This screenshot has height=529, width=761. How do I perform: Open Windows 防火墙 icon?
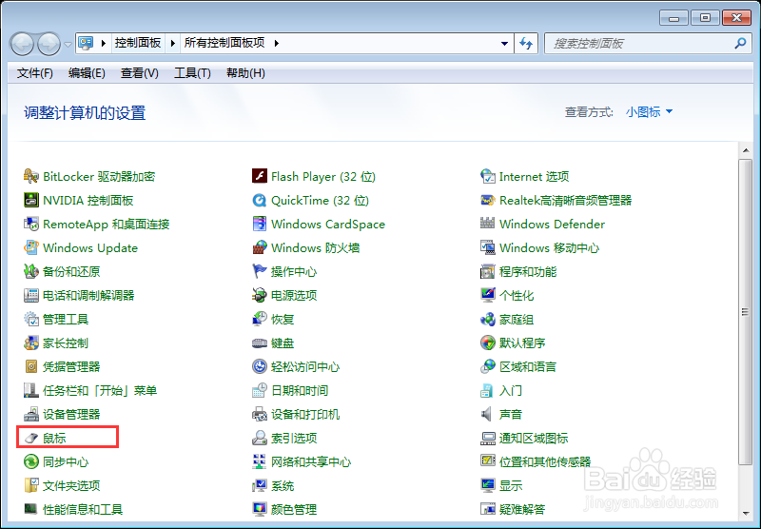pos(260,247)
